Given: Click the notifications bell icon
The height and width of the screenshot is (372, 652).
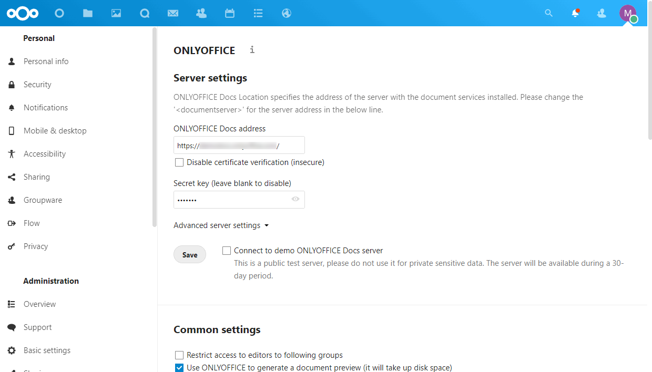Looking at the screenshot, I should pos(575,13).
